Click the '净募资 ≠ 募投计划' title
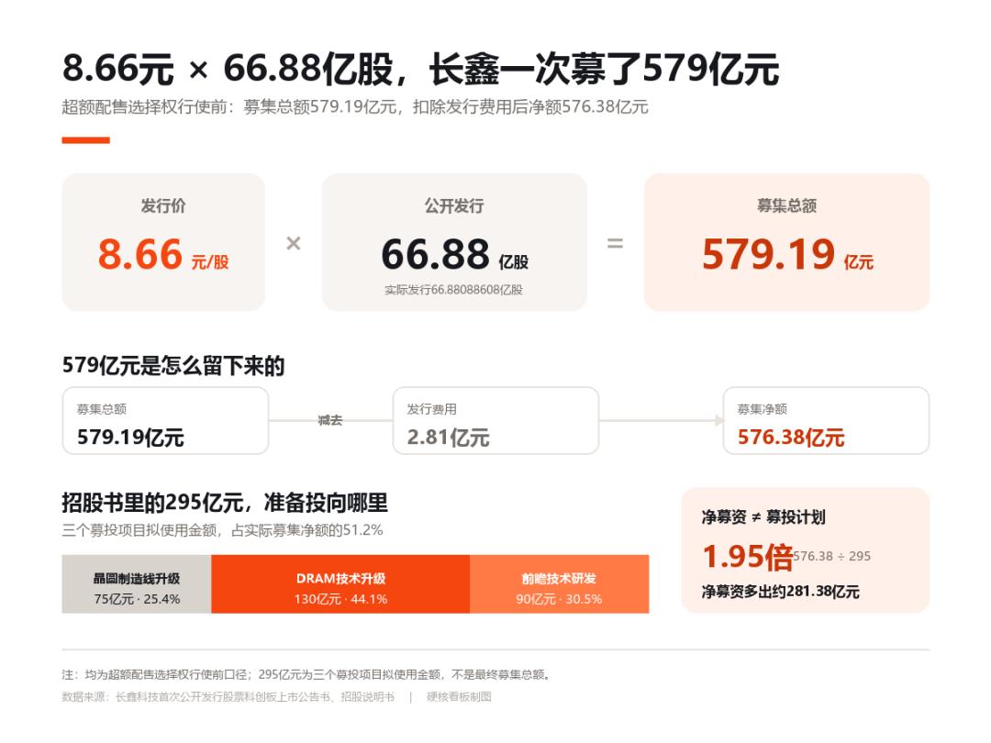 763,517
